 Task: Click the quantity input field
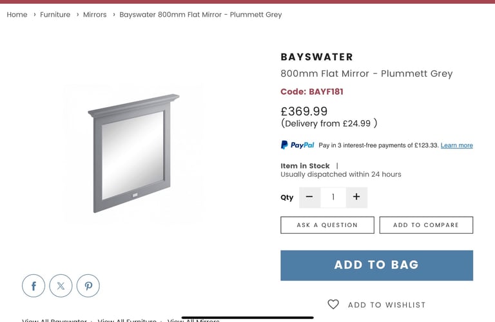pyautogui.click(x=333, y=197)
